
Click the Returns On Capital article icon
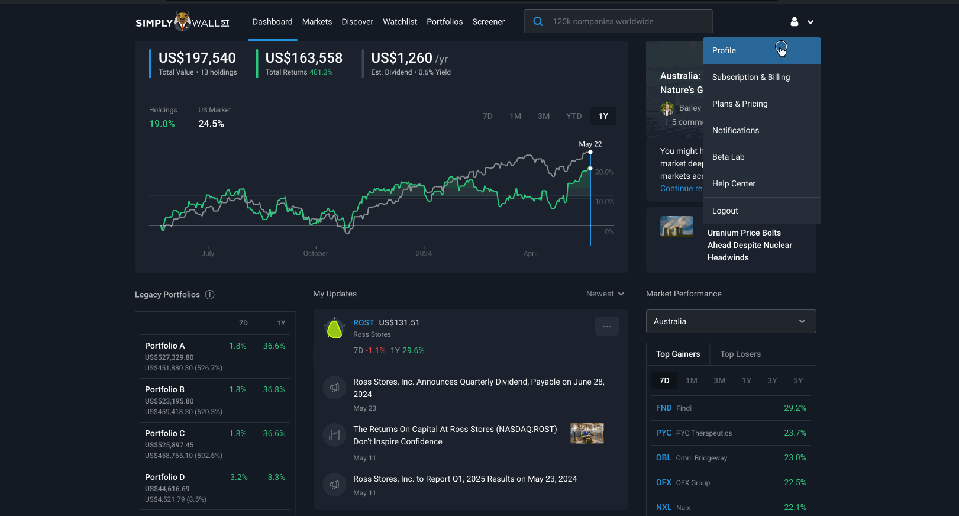coord(334,435)
